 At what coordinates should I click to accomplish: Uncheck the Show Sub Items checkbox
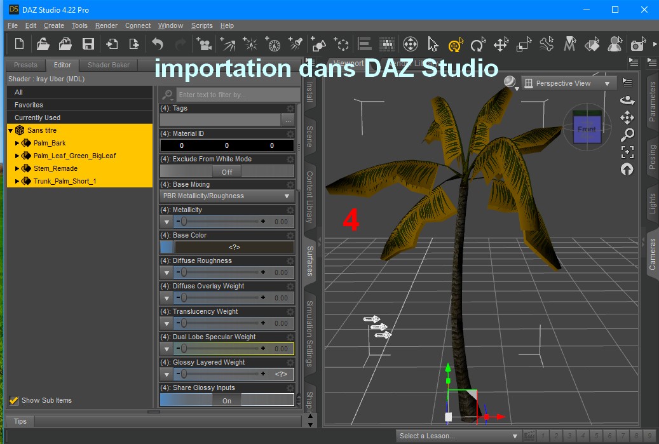(x=14, y=400)
